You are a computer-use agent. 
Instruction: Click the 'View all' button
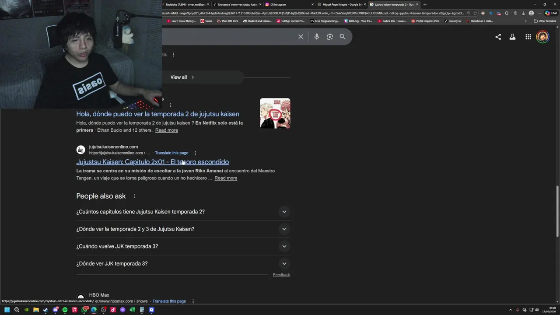(x=182, y=77)
